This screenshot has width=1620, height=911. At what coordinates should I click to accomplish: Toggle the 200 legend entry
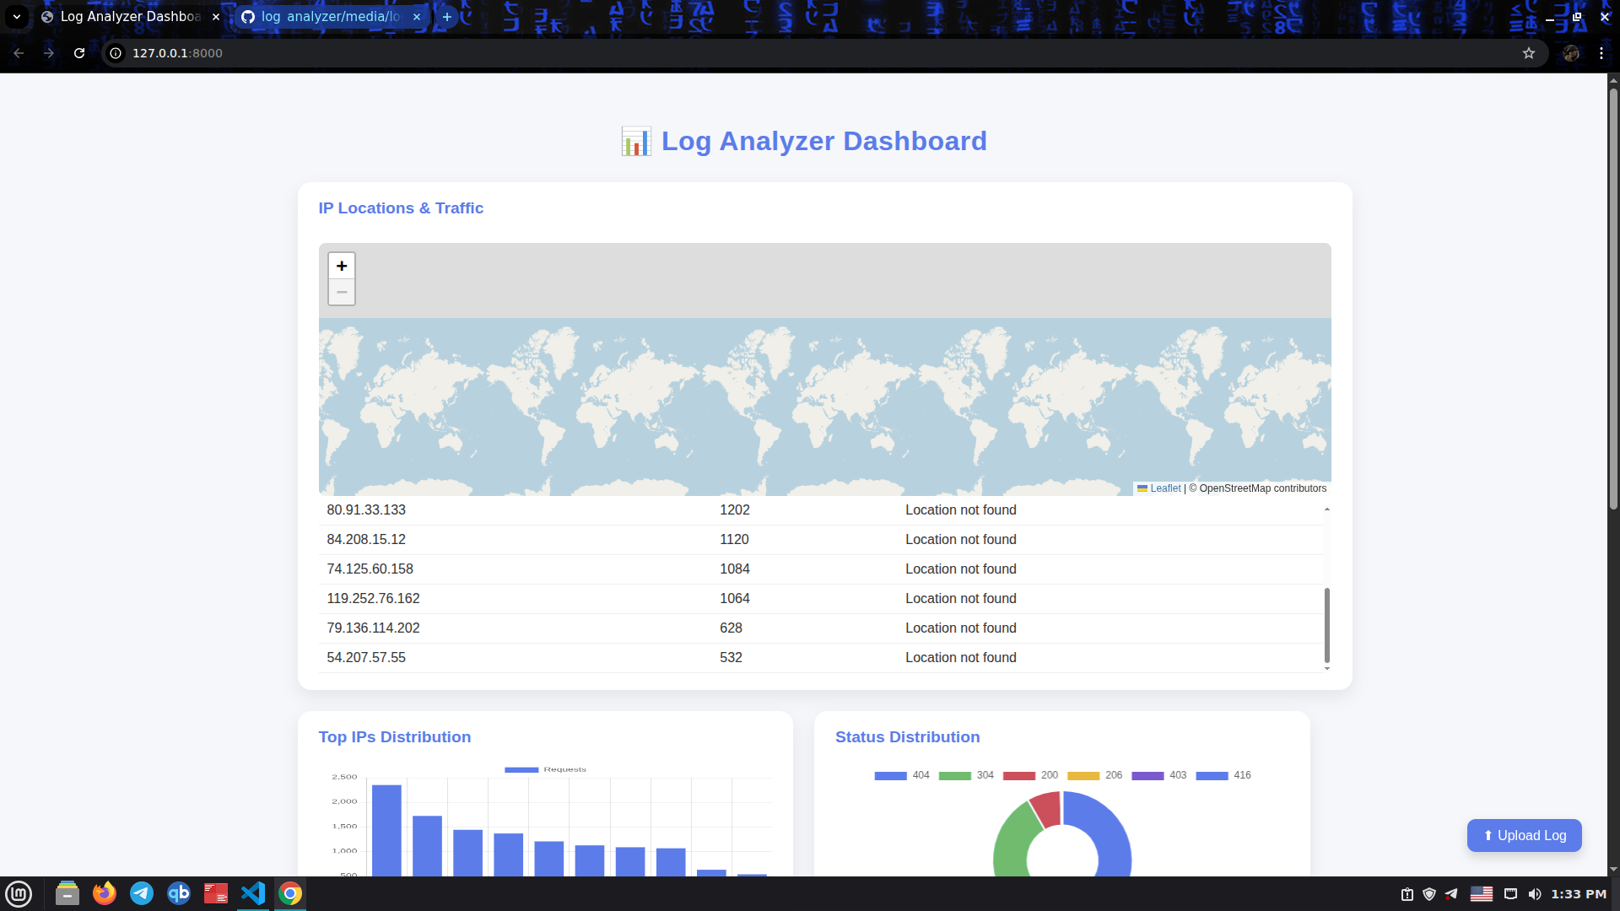point(1030,775)
